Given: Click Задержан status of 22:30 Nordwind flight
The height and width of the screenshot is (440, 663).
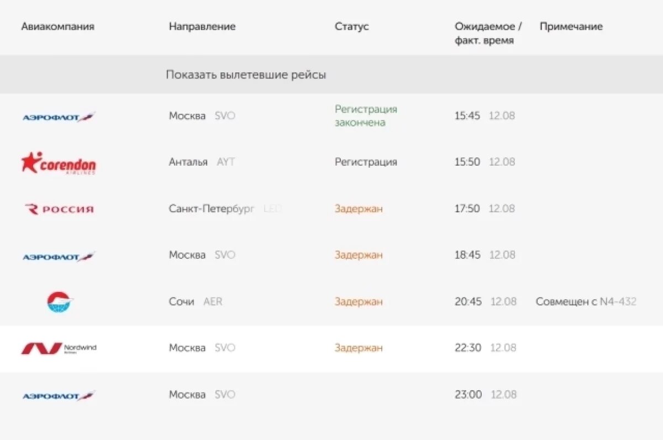Looking at the screenshot, I should coord(359,348).
